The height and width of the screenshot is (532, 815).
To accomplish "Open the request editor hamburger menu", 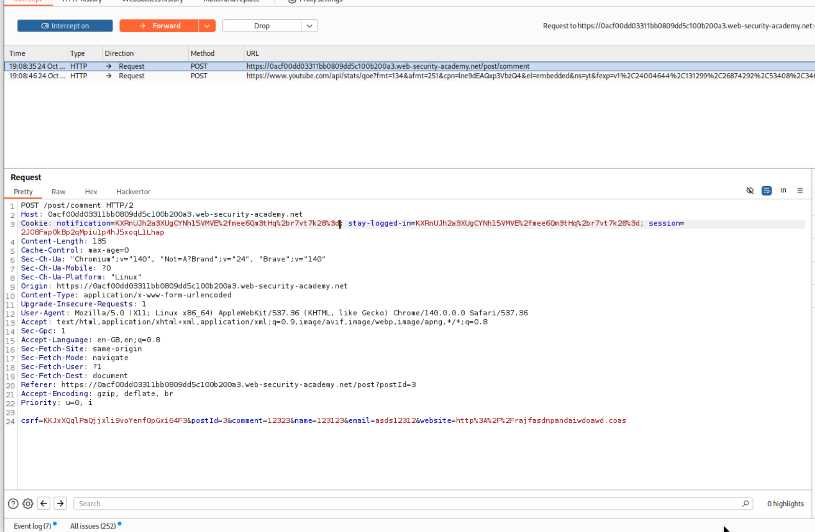I will (x=800, y=191).
